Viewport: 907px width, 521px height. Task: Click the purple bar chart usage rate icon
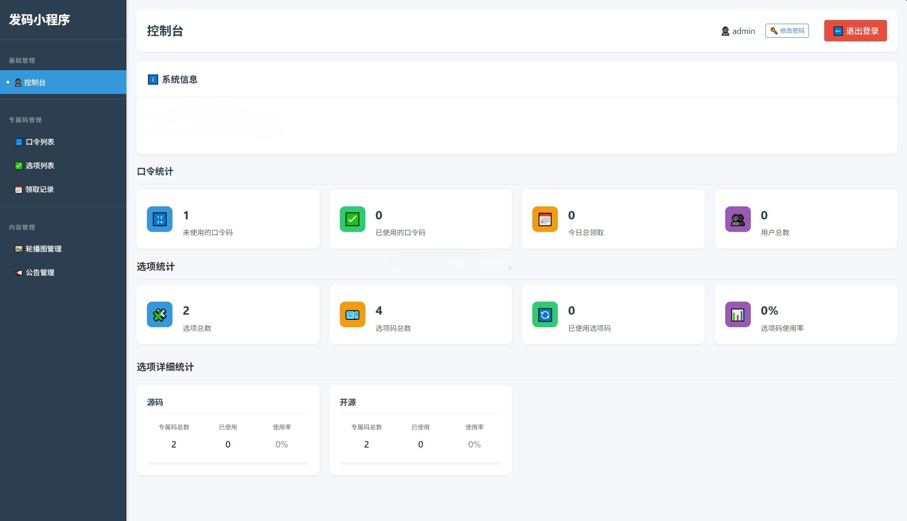click(738, 315)
